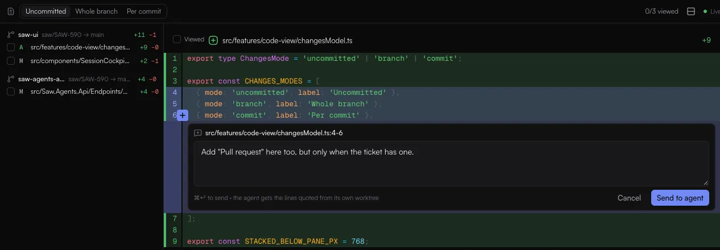
Task: Mark changesModel.ts as Viewed
Action: click(x=177, y=40)
